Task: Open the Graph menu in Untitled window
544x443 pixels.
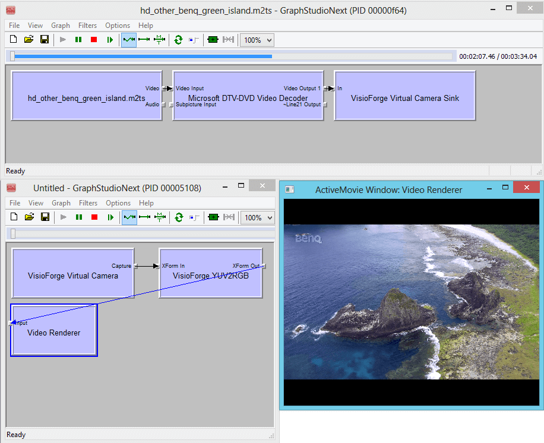Action: [x=61, y=203]
